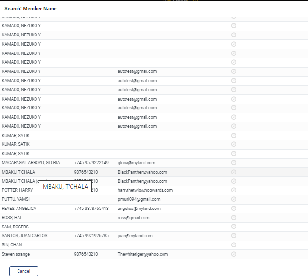The width and height of the screenshot is (308, 279).
Task: Click the clock icon in SIN, CHAN row
Action: pos(233,245)
